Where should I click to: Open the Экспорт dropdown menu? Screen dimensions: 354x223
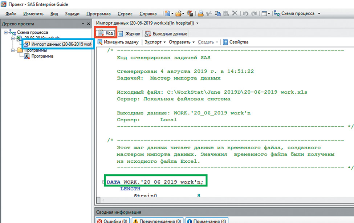coord(155,42)
